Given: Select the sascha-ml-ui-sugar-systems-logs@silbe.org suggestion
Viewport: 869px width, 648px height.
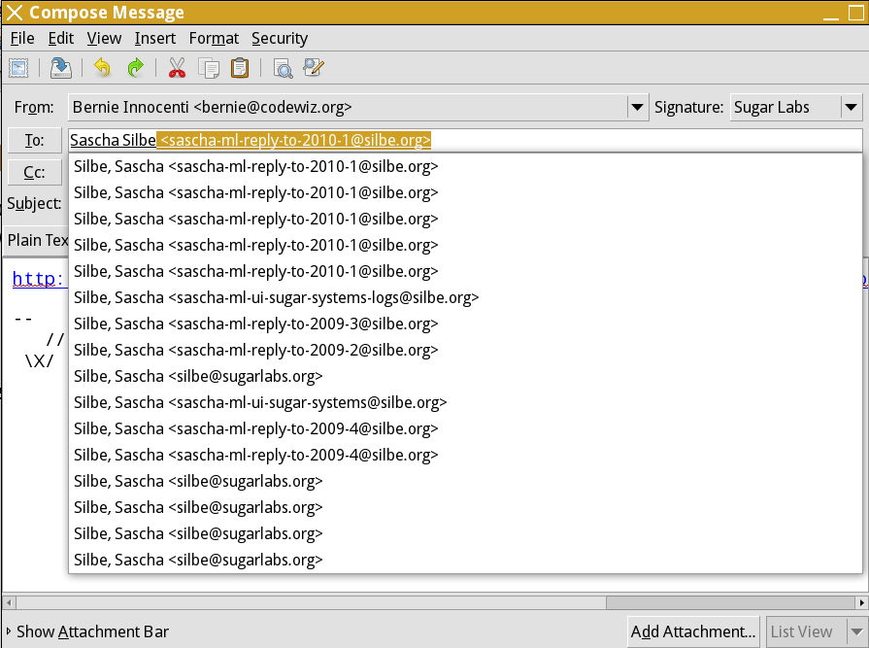Looking at the screenshot, I should (x=276, y=297).
